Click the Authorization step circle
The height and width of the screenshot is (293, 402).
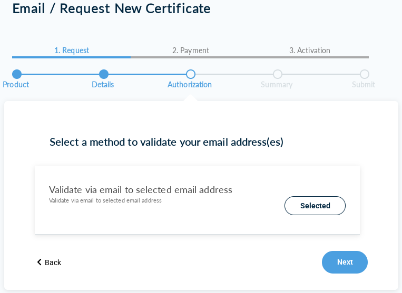point(191,74)
